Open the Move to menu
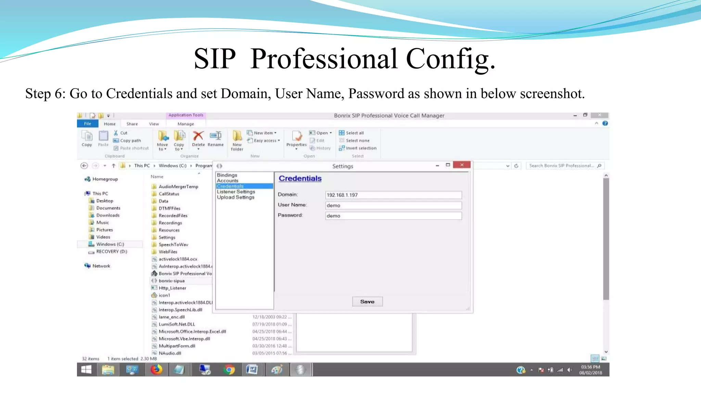701x394 pixels. pos(163,141)
